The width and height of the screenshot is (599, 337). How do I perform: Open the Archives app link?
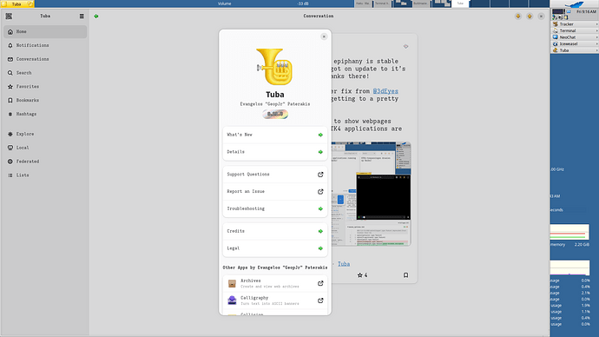pos(275,283)
